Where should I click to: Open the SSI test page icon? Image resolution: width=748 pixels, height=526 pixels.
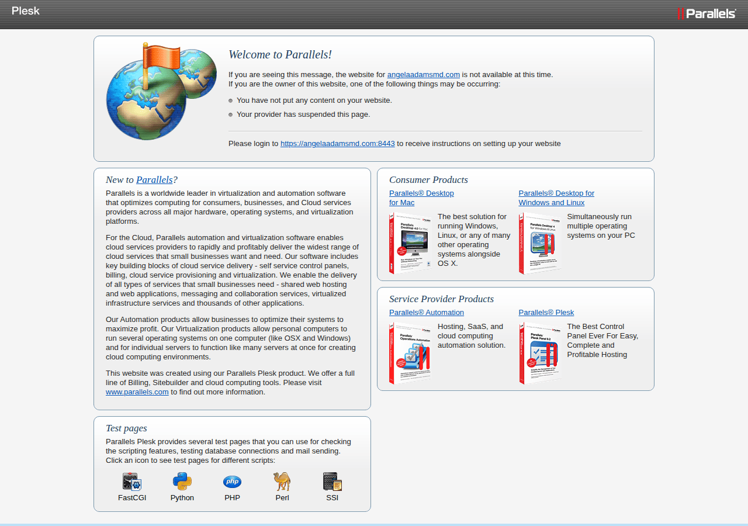pyautogui.click(x=332, y=481)
